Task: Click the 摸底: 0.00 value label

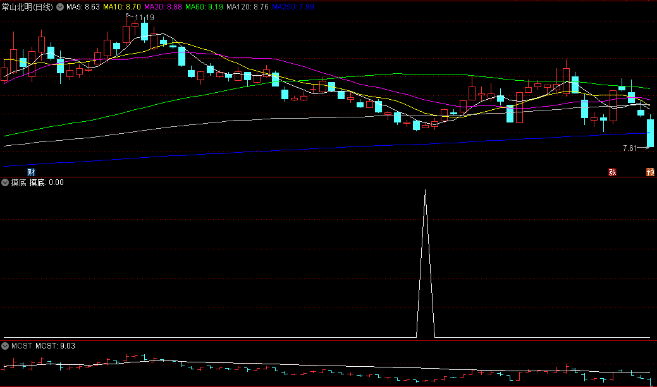Action: coord(46,182)
